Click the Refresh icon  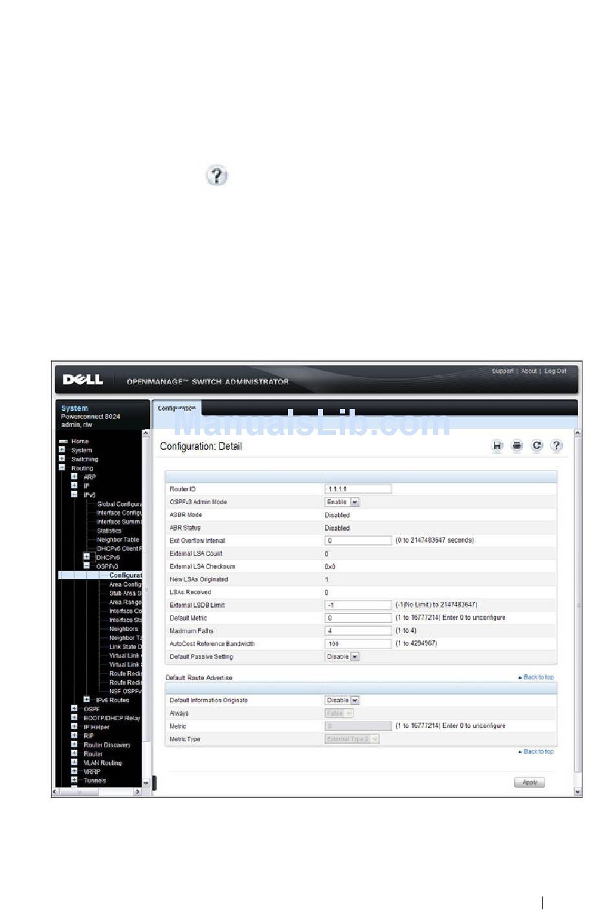[537, 445]
